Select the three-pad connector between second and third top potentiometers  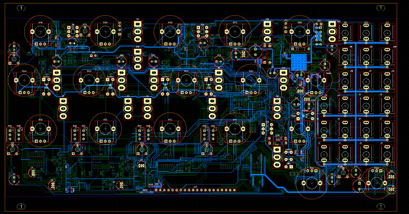click(x=138, y=32)
